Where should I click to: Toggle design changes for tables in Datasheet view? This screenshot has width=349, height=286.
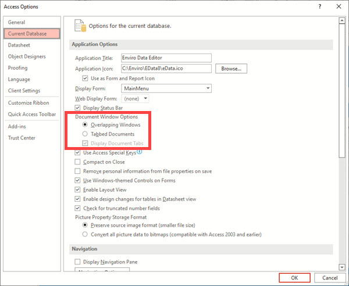(77, 199)
